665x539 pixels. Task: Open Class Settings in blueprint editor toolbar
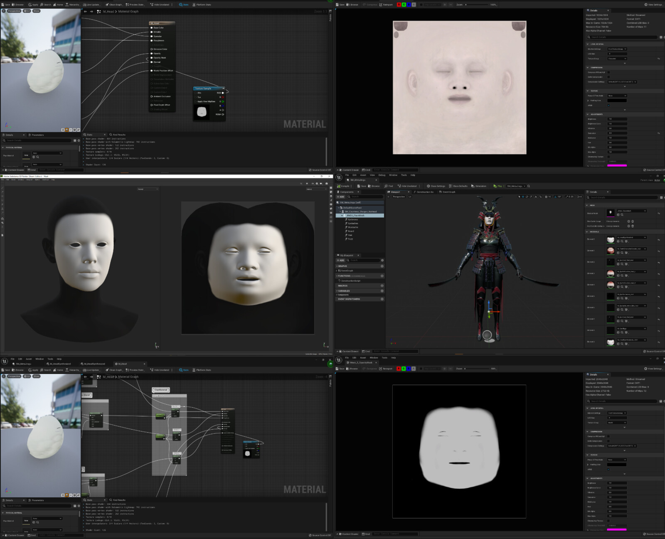tap(436, 186)
